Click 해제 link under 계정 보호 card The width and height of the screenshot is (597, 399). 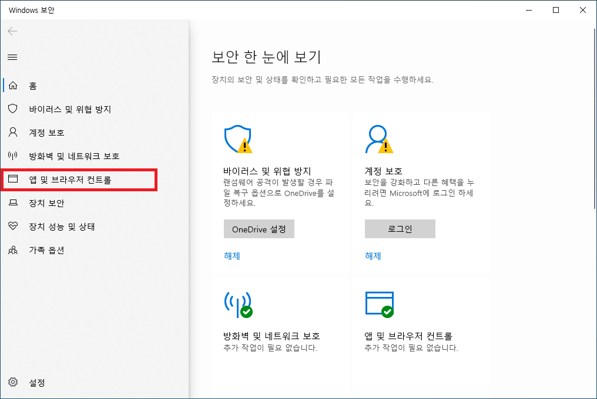[373, 256]
